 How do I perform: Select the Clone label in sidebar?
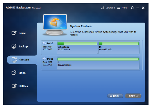(x=22, y=73)
